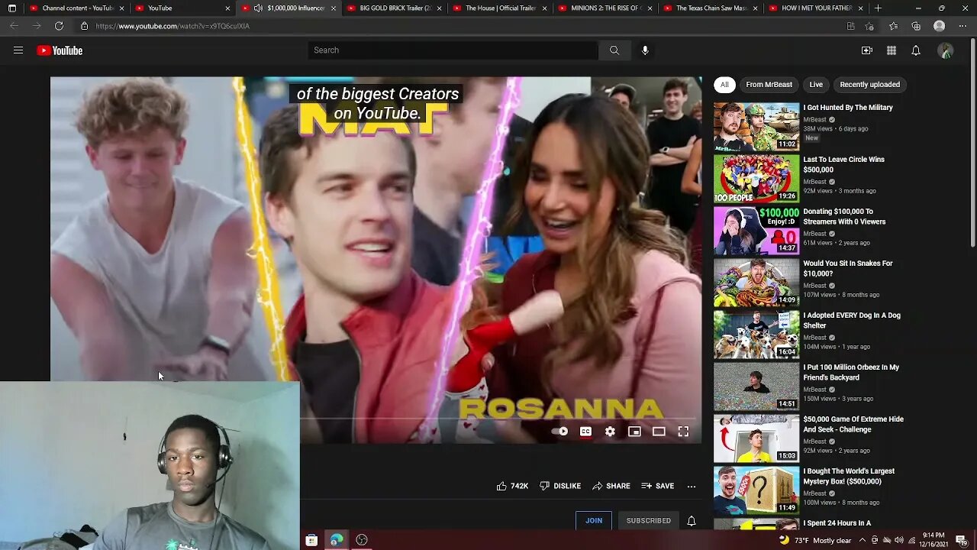Open the Windows action center notifications
The width and height of the screenshot is (977, 550).
click(x=962, y=540)
